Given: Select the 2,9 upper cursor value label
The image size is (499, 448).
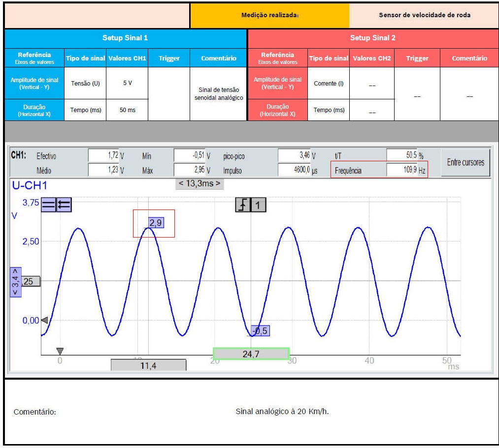Looking at the screenshot, I should [x=156, y=223].
